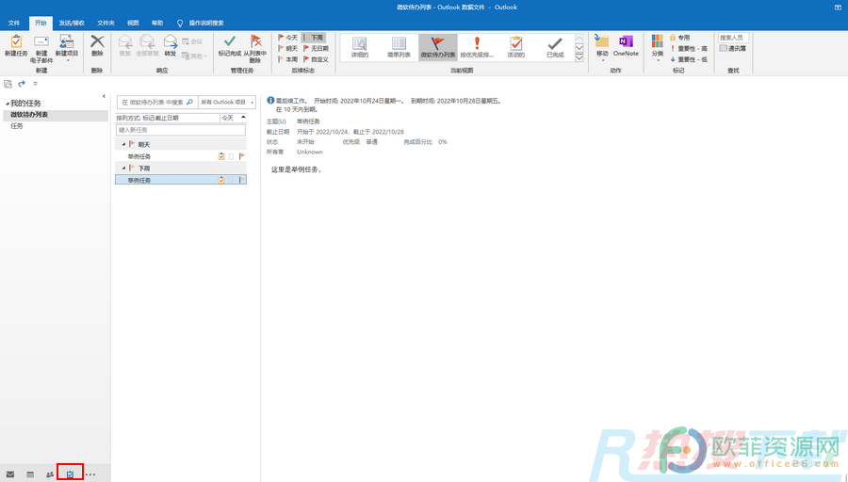Click the send/receive all folders quick access icon

(x=8, y=84)
